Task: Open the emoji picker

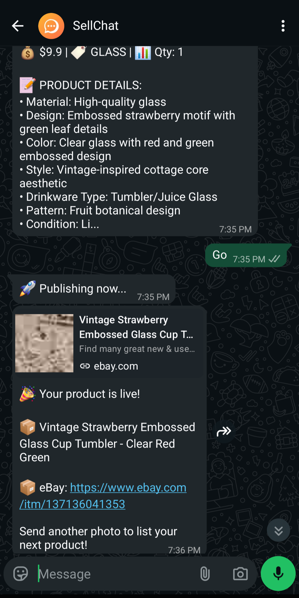Action: (x=21, y=574)
